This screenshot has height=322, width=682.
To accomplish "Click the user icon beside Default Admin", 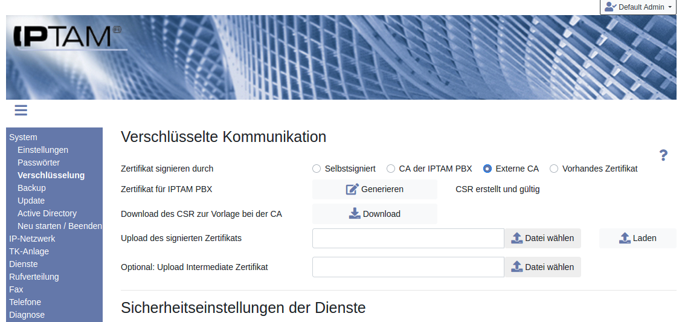I will coord(610,7).
